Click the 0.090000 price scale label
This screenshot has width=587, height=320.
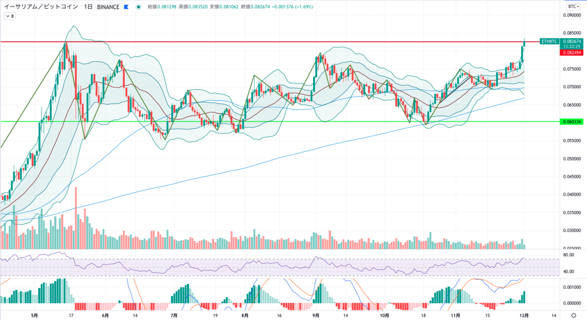tap(571, 15)
